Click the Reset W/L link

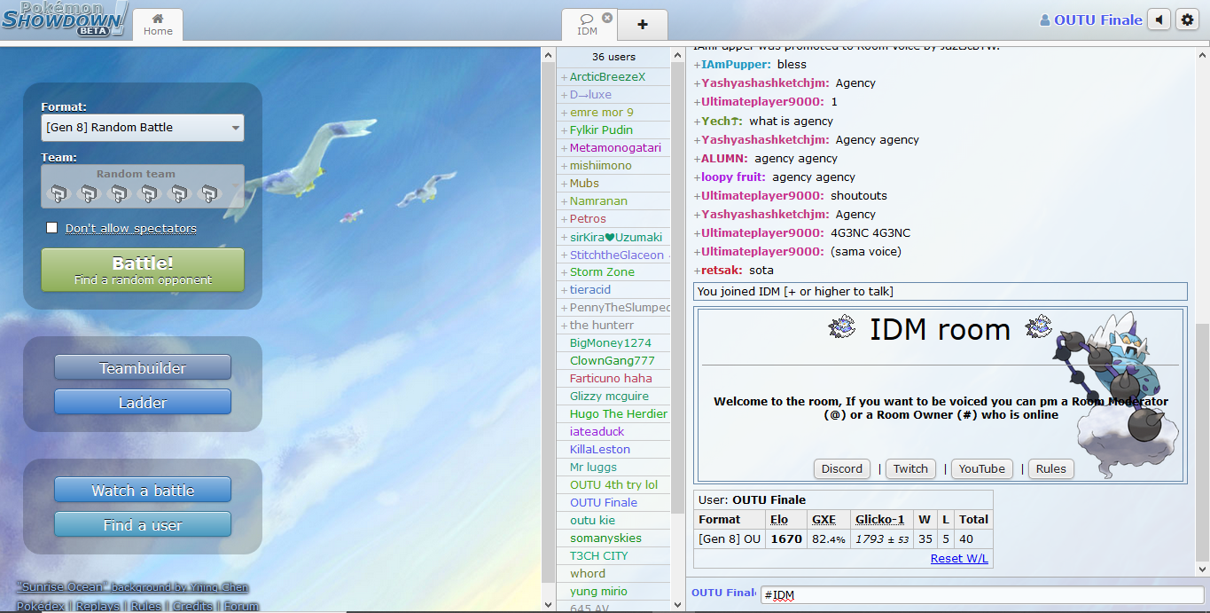[x=959, y=558]
